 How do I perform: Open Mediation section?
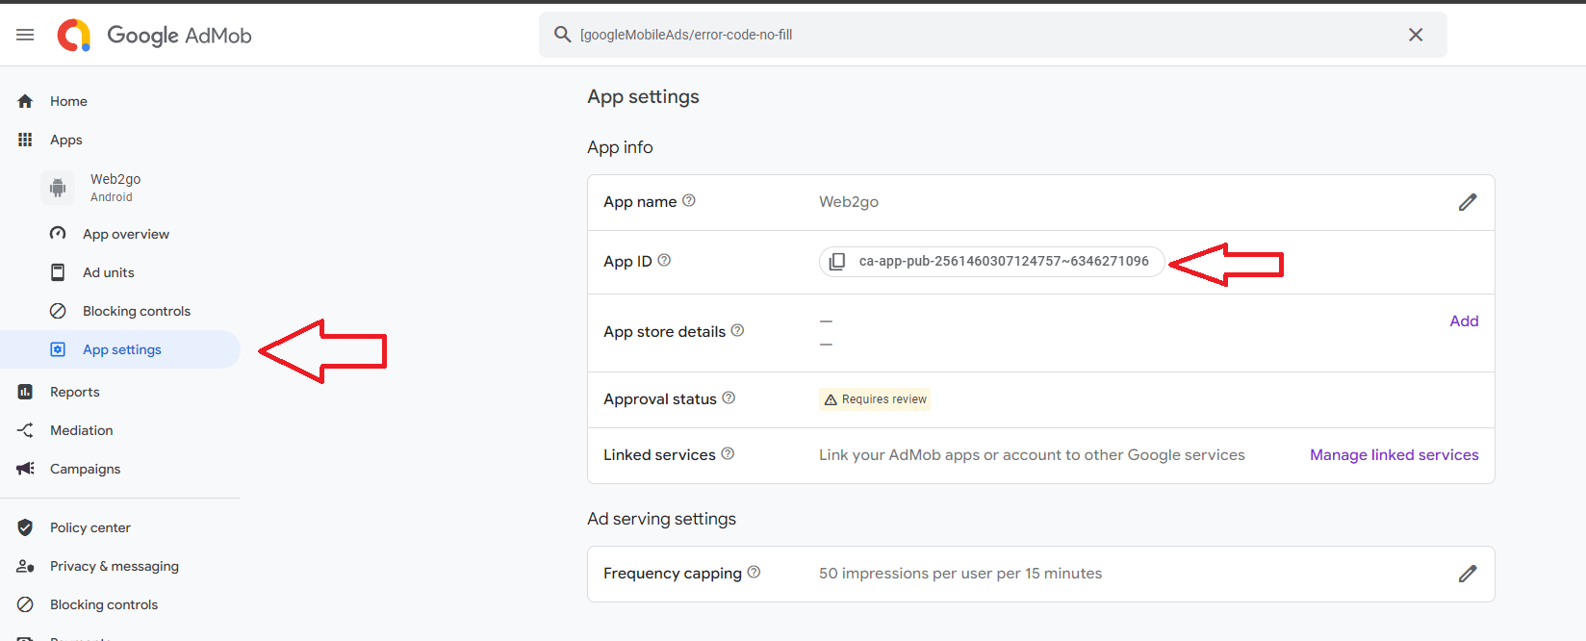[81, 430]
